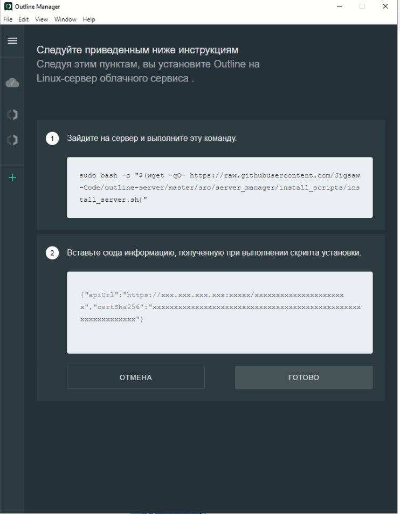Open the File menu

coord(8,19)
